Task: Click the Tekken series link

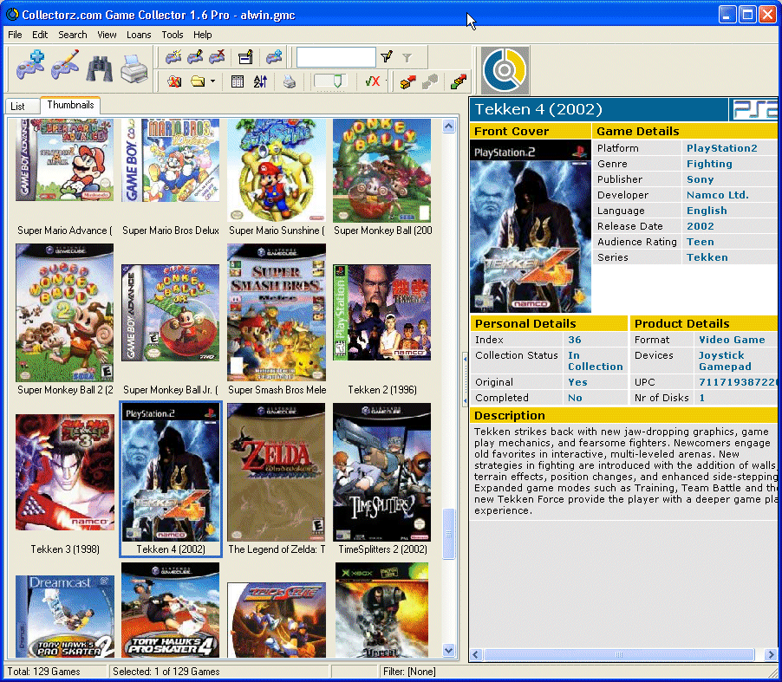Action: 707,257
